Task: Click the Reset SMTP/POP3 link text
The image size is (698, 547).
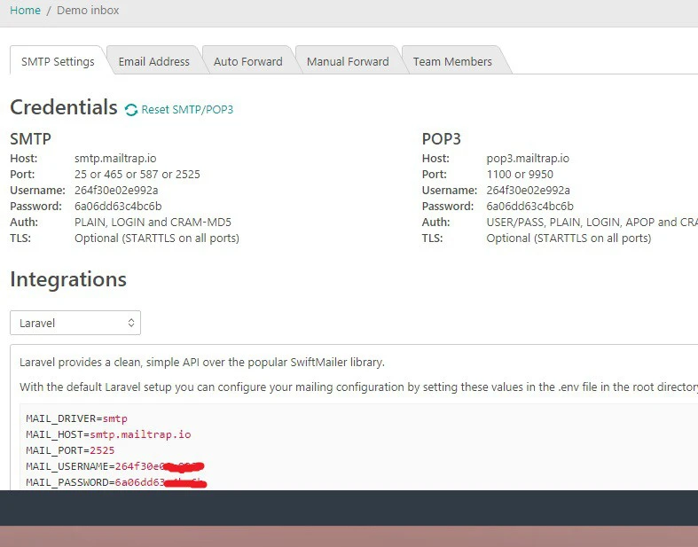Action: (187, 110)
